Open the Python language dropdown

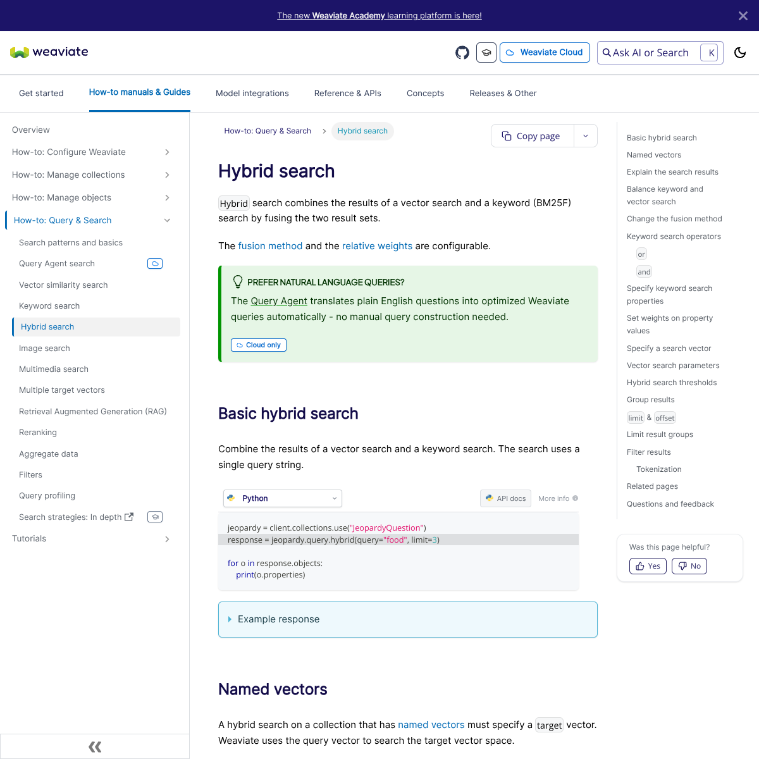(283, 498)
